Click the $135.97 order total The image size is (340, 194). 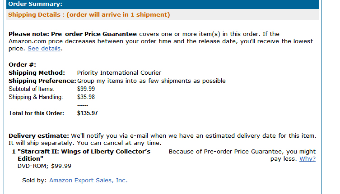click(88, 113)
